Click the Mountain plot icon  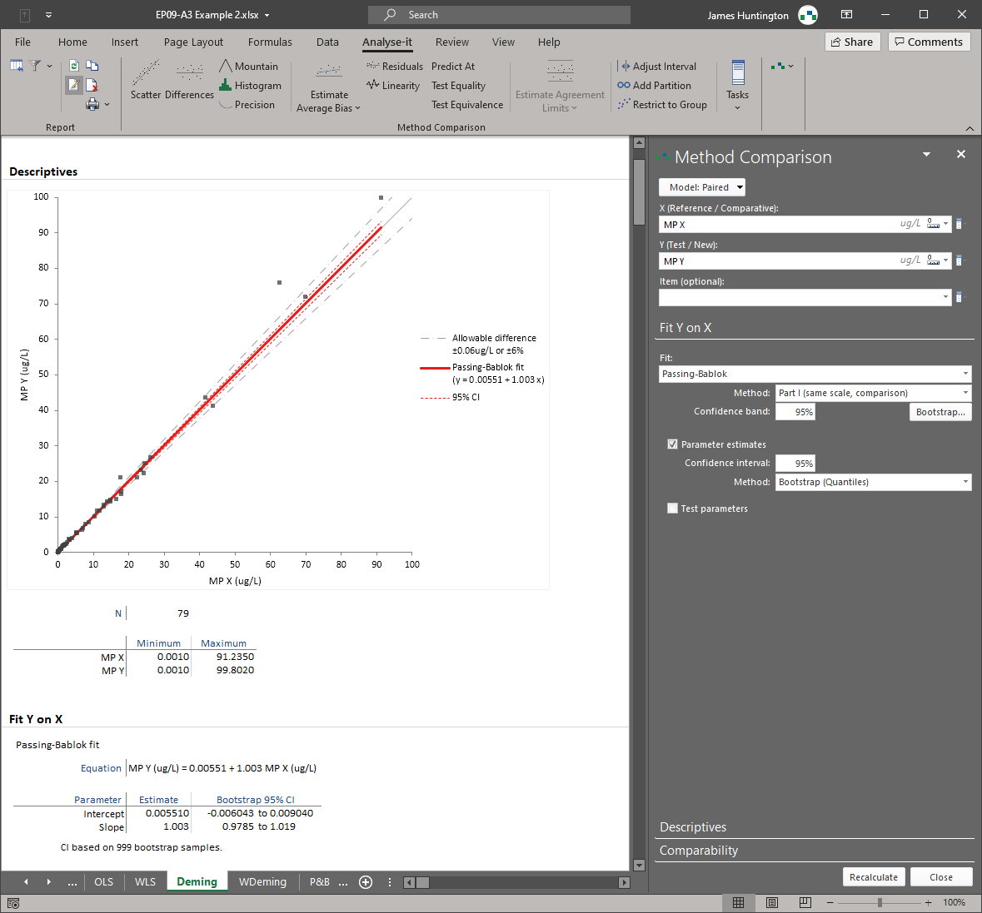point(226,67)
